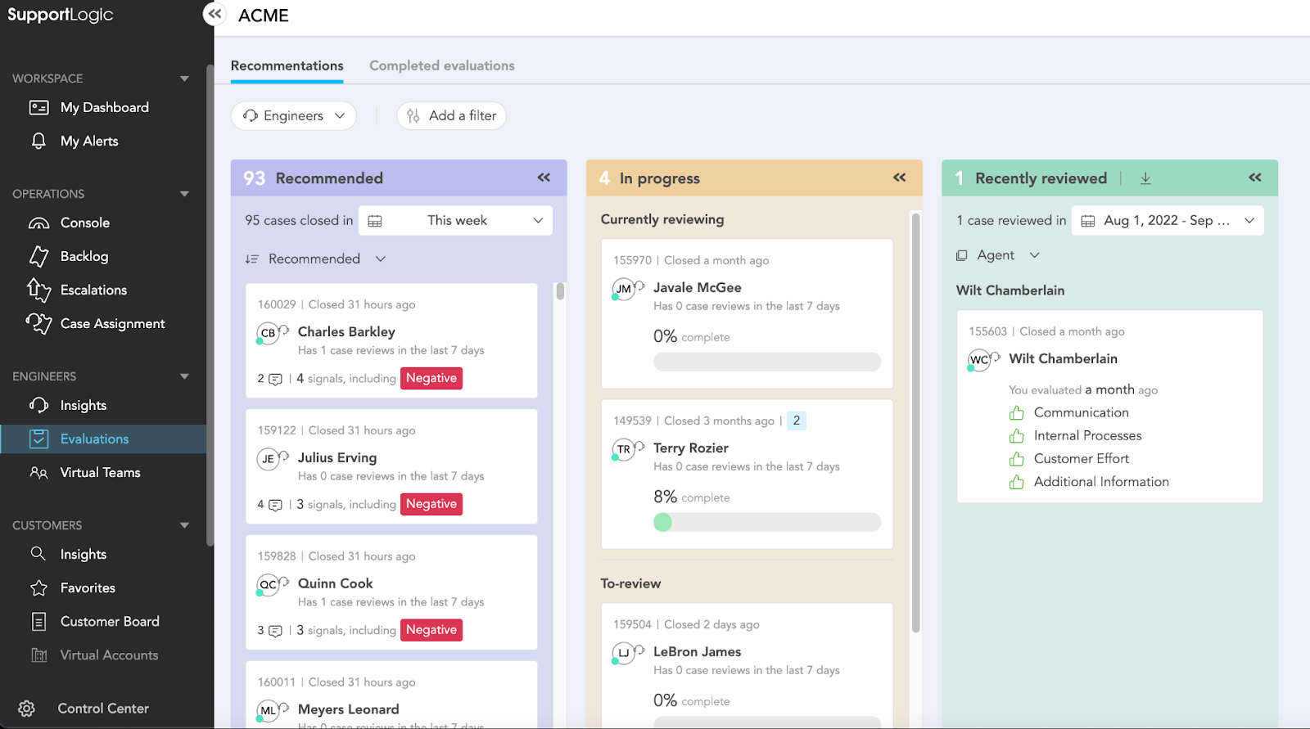
Task: Click Javale McGee 0% progress bar
Action: pyautogui.click(x=767, y=362)
